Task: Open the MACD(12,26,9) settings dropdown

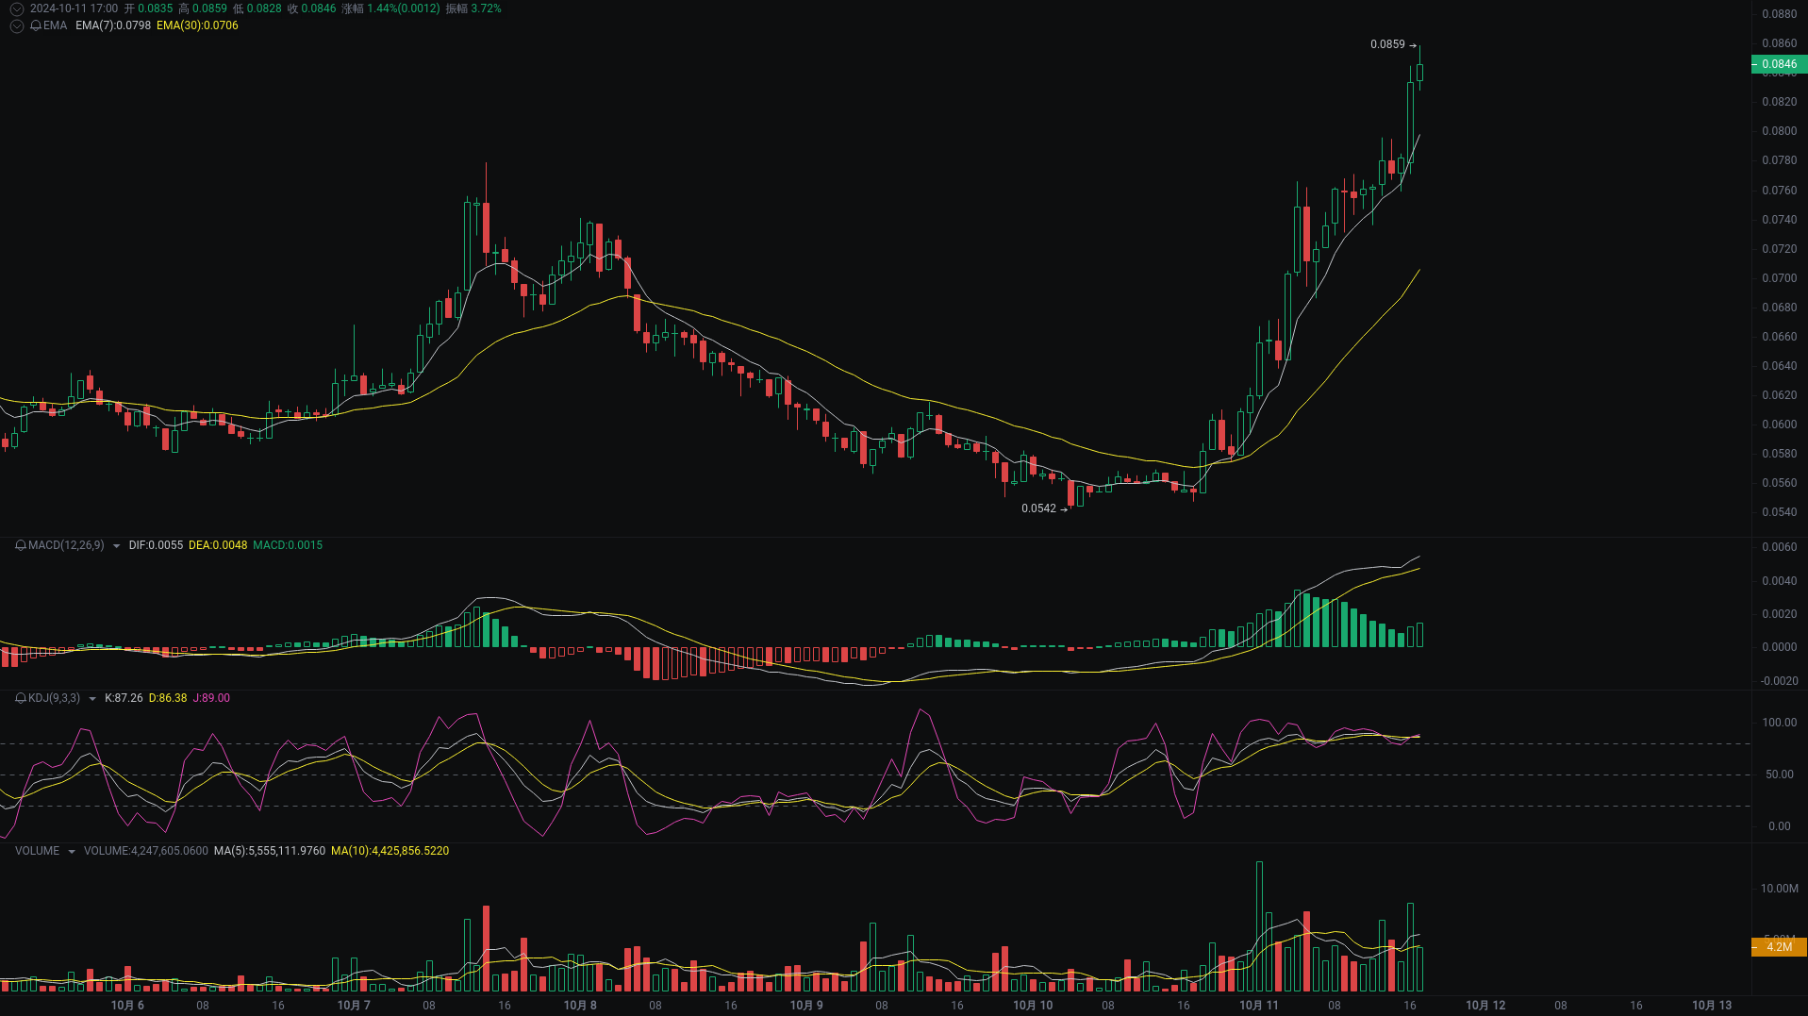Action: click(115, 545)
